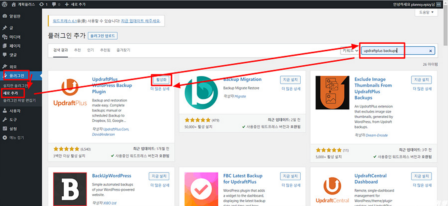Install FBC Latest Backup plugin

[290, 176]
